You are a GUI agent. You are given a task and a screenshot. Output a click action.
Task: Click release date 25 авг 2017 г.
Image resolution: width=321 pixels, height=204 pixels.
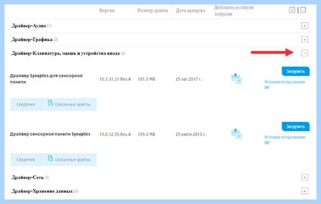pos(188,79)
